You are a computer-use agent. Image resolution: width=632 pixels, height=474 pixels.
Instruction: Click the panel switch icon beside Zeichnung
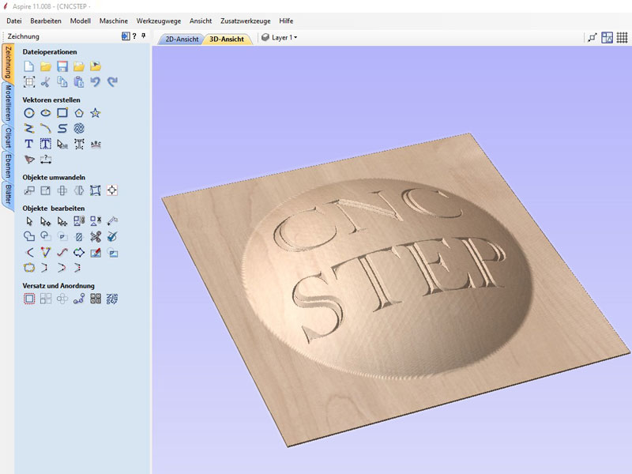(126, 36)
